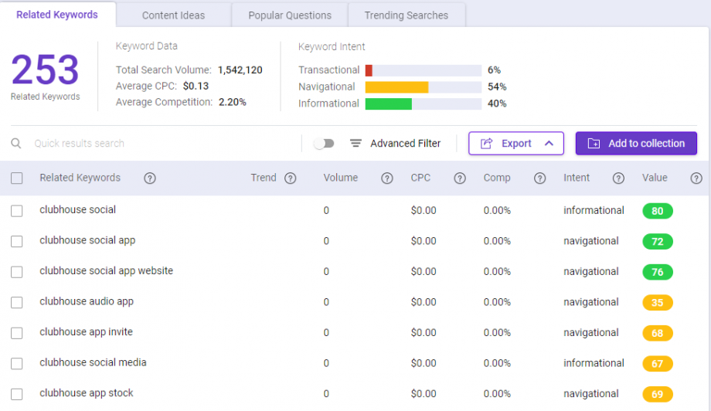Click the keyword clubhouse audio app
This screenshot has height=411, width=711.
click(x=87, y=301)
